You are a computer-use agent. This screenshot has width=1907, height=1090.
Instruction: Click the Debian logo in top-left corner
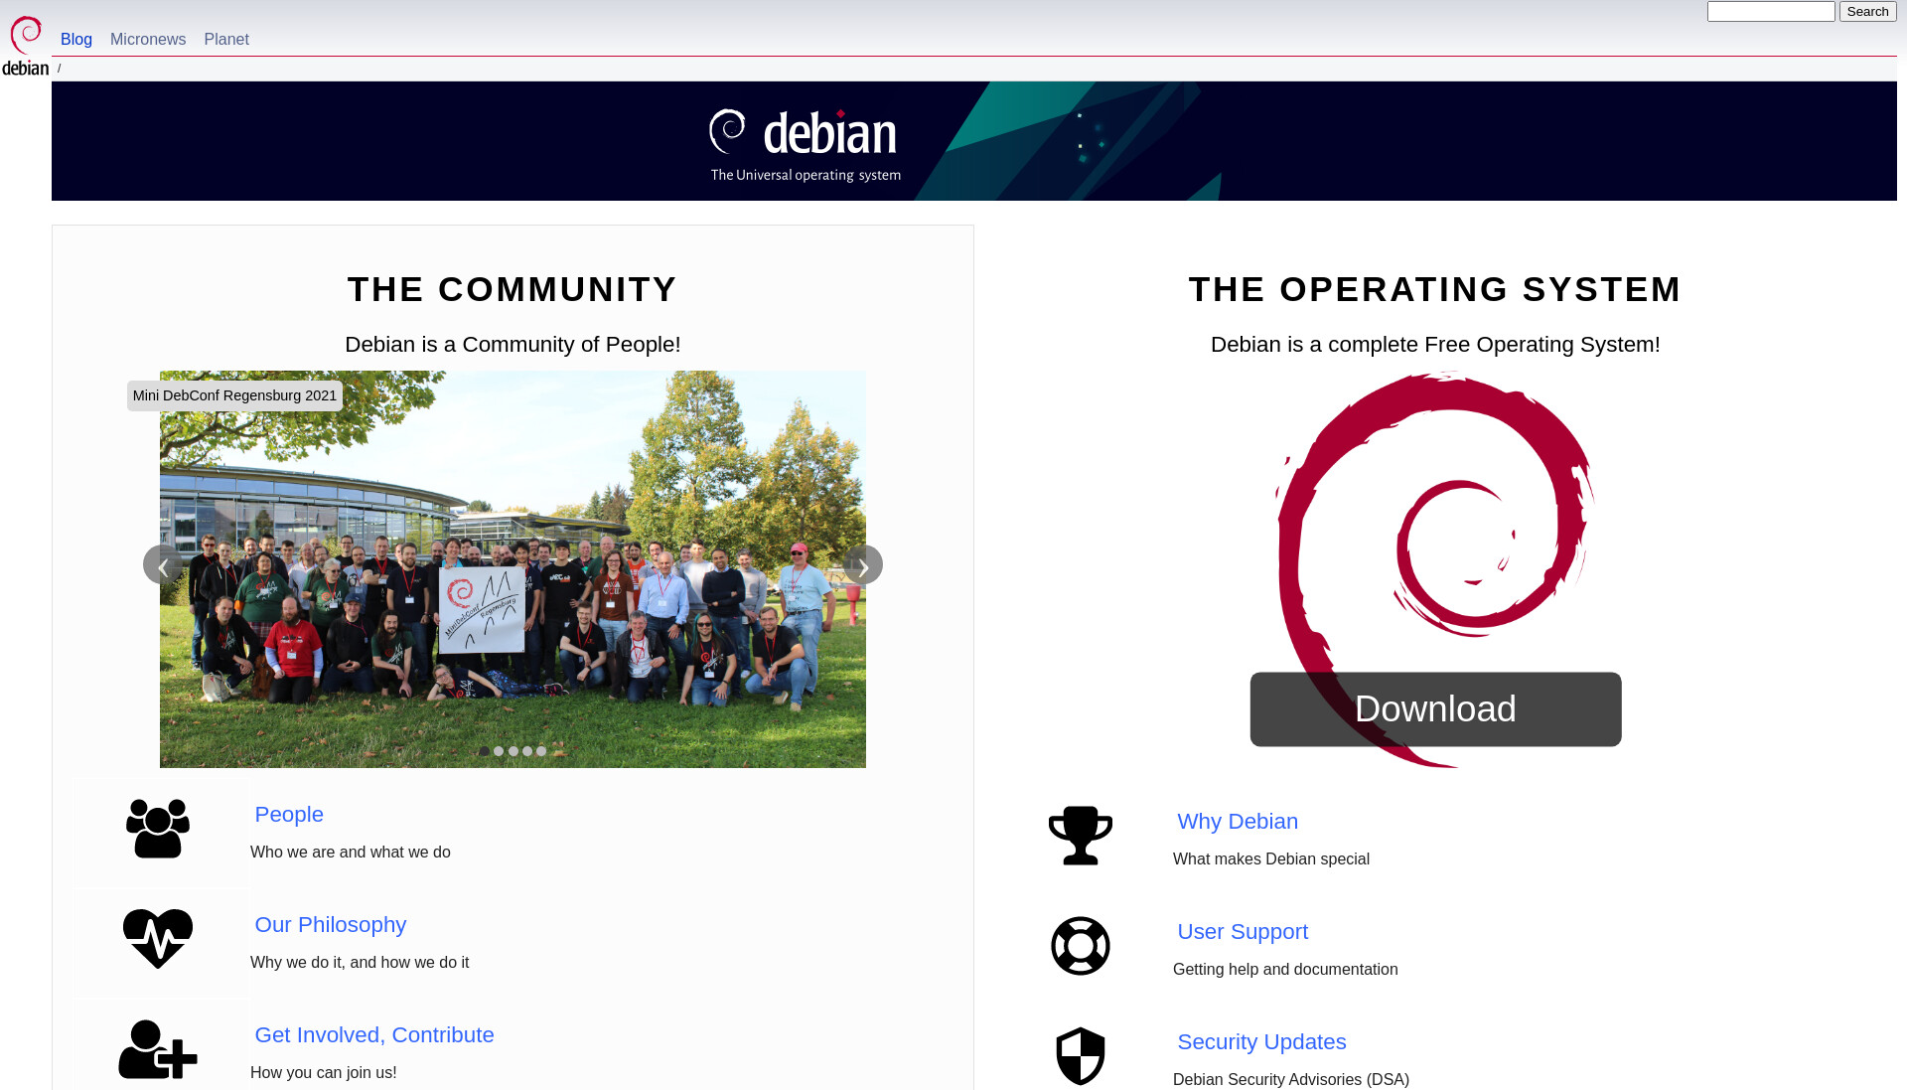point(26,46)
